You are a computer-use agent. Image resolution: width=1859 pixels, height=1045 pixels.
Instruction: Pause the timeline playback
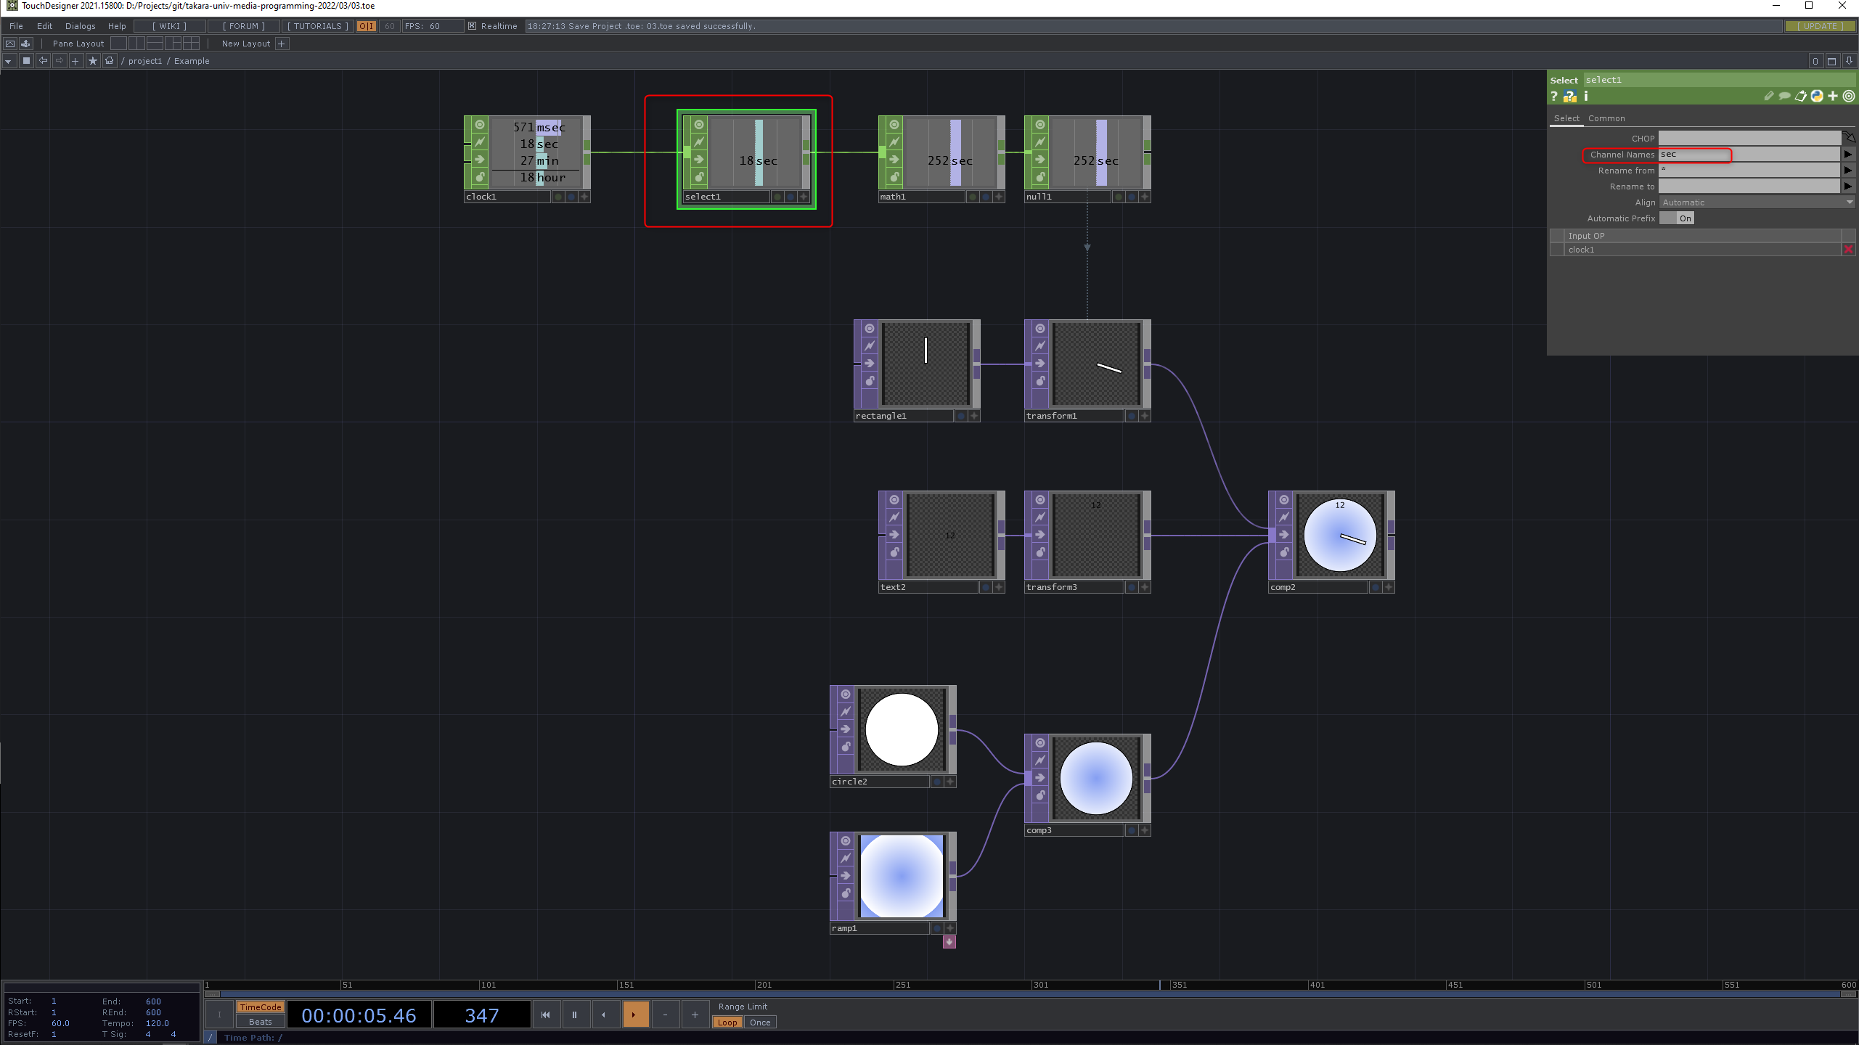pyautogui.click(x=574, y=1015)
